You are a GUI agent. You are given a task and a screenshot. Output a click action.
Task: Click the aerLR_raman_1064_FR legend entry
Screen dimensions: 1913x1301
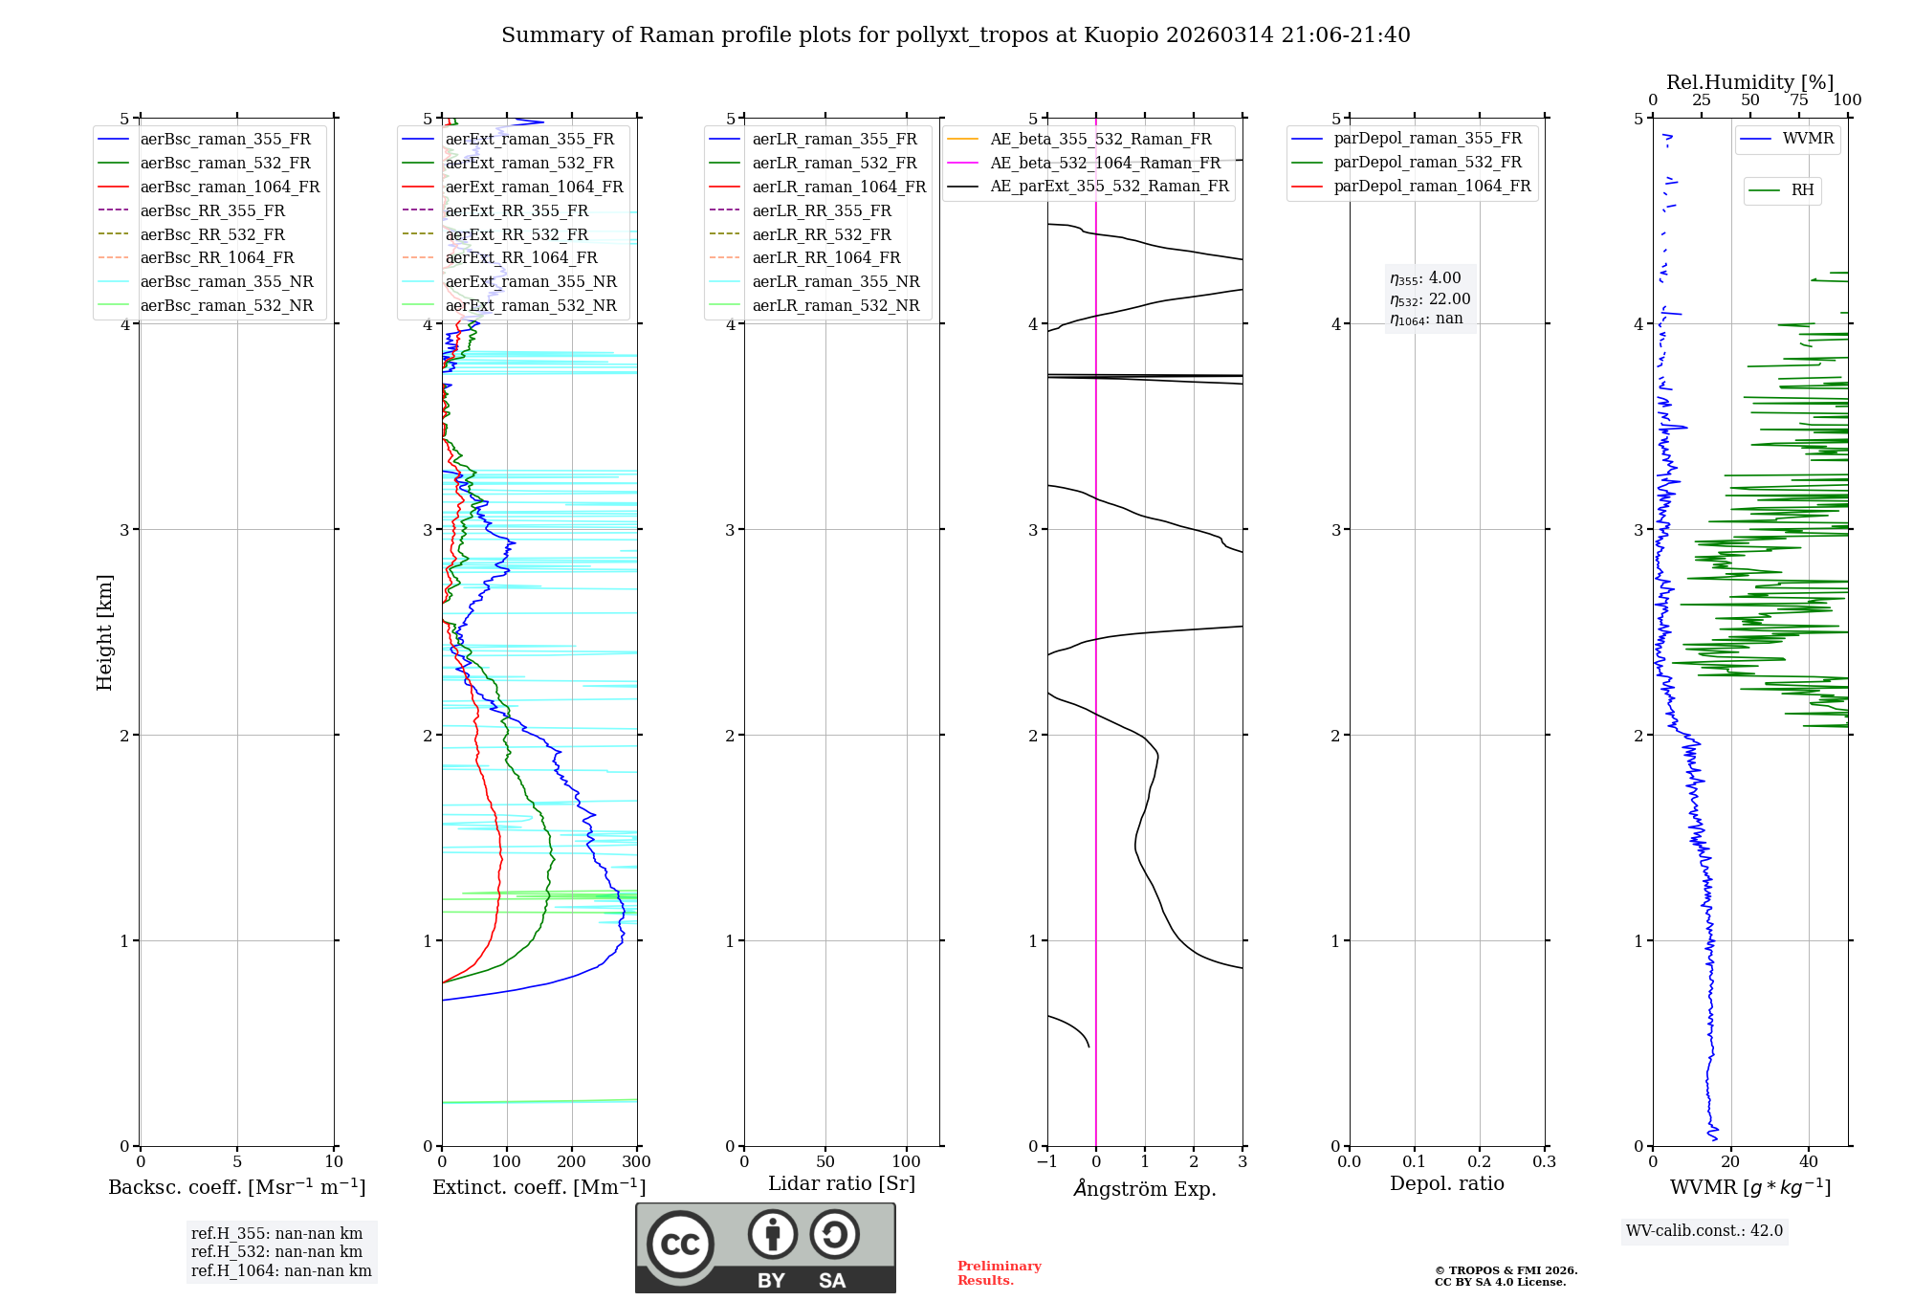coord(838,187)
